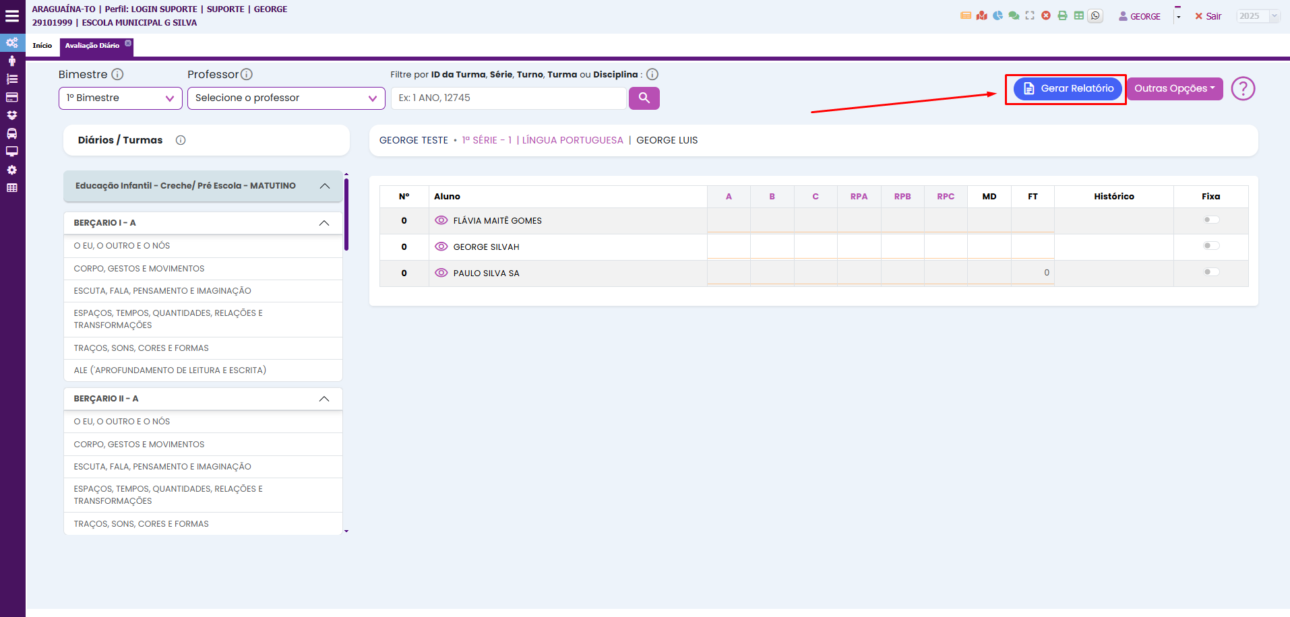
Task: Click the Gerar Relatório button
Action: [x=1068, y=89]
